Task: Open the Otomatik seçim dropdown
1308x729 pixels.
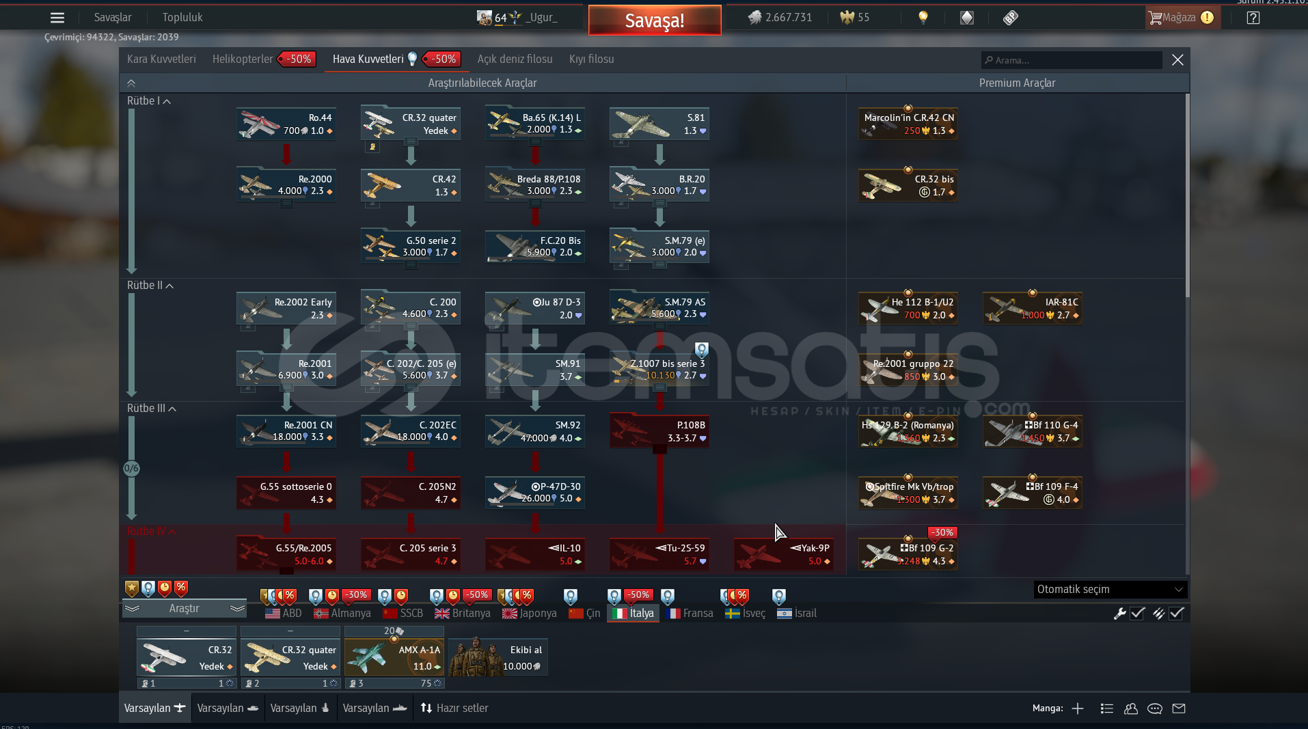Action: point(1110,590)
